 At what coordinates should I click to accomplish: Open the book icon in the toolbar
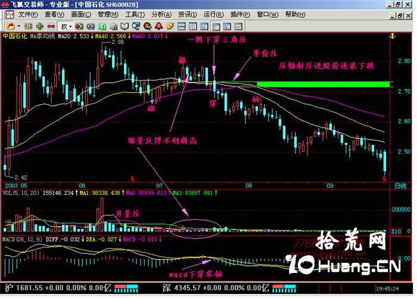pos(125,26)
